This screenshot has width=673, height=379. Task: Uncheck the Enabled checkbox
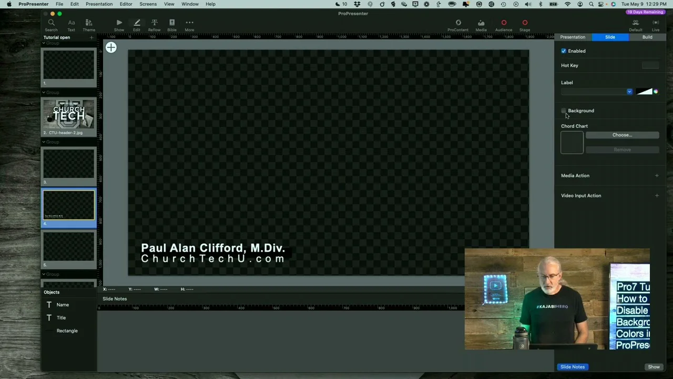[x=564, y=51]
